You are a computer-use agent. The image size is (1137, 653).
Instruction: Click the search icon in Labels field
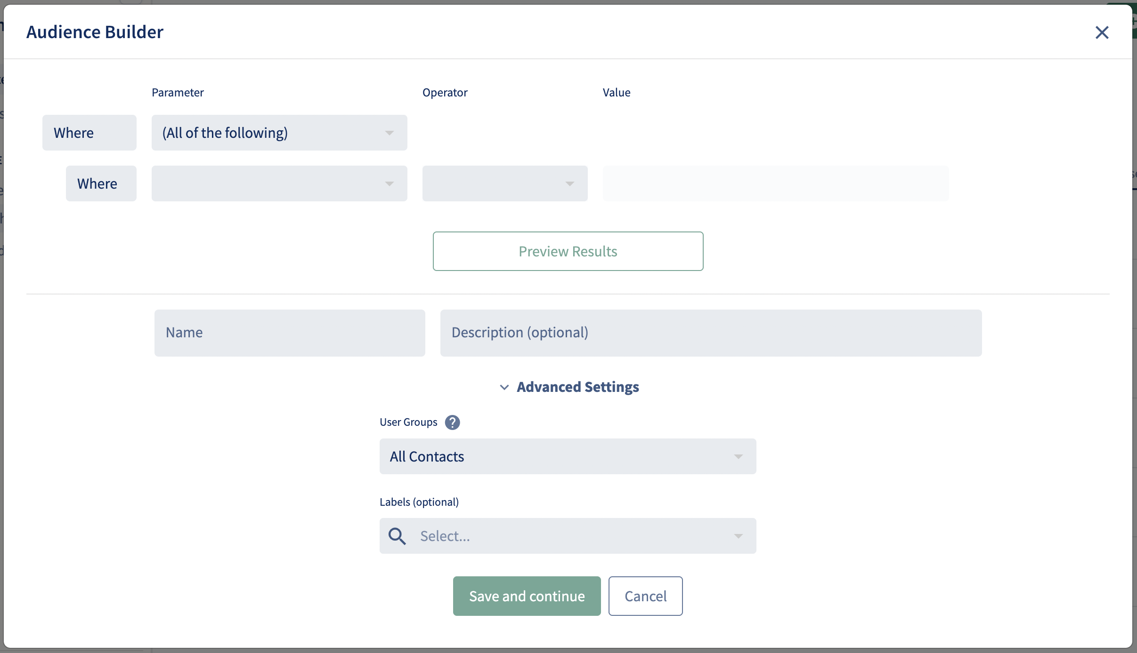click(397, 536)
